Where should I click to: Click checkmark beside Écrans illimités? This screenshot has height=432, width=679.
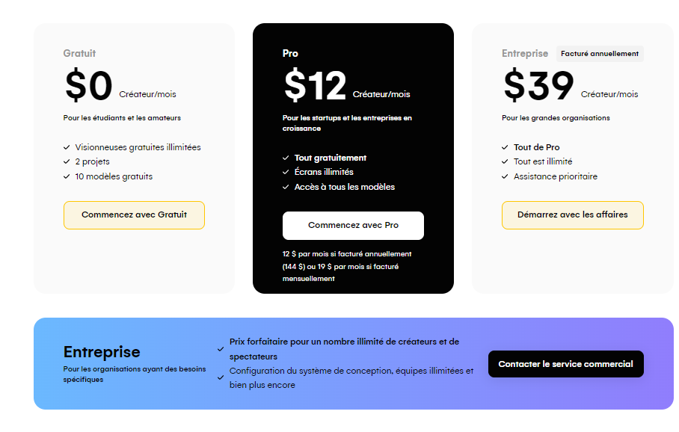286,173
